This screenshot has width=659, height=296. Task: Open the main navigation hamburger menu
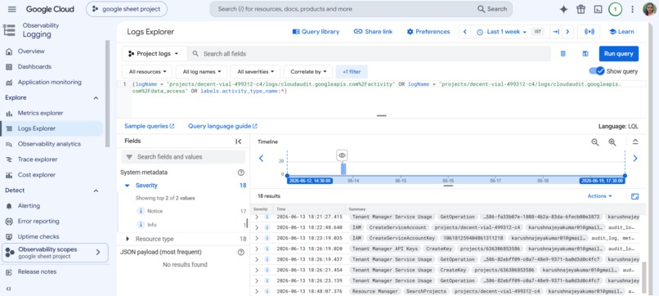(x=11, y=9)
